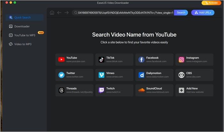Open the SoundCloud site tile
The image size is (224, 132).
point(154,90)
